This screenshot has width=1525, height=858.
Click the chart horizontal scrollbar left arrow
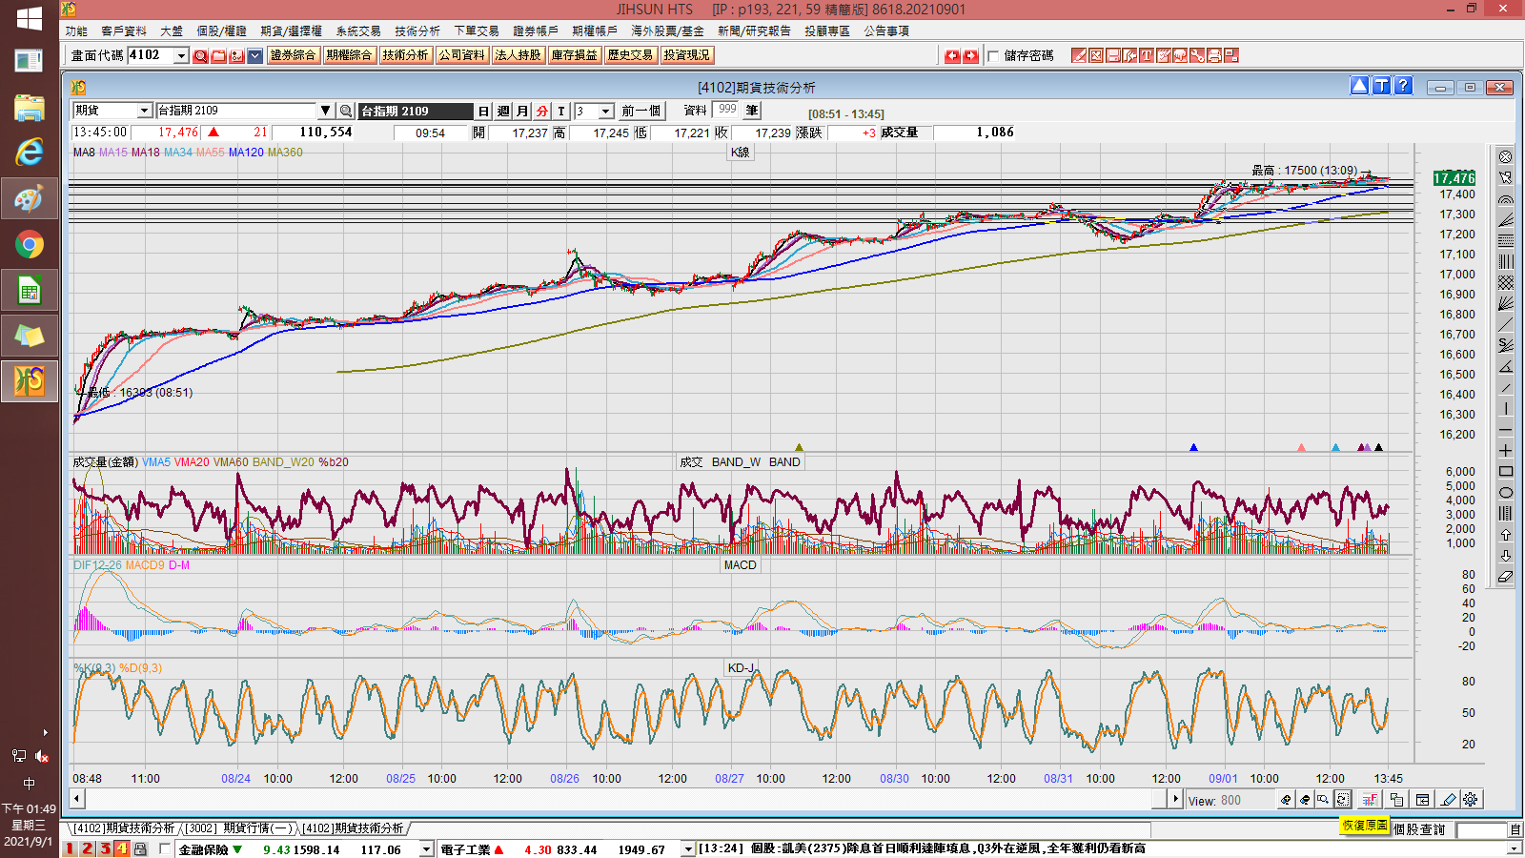(77, 799)
